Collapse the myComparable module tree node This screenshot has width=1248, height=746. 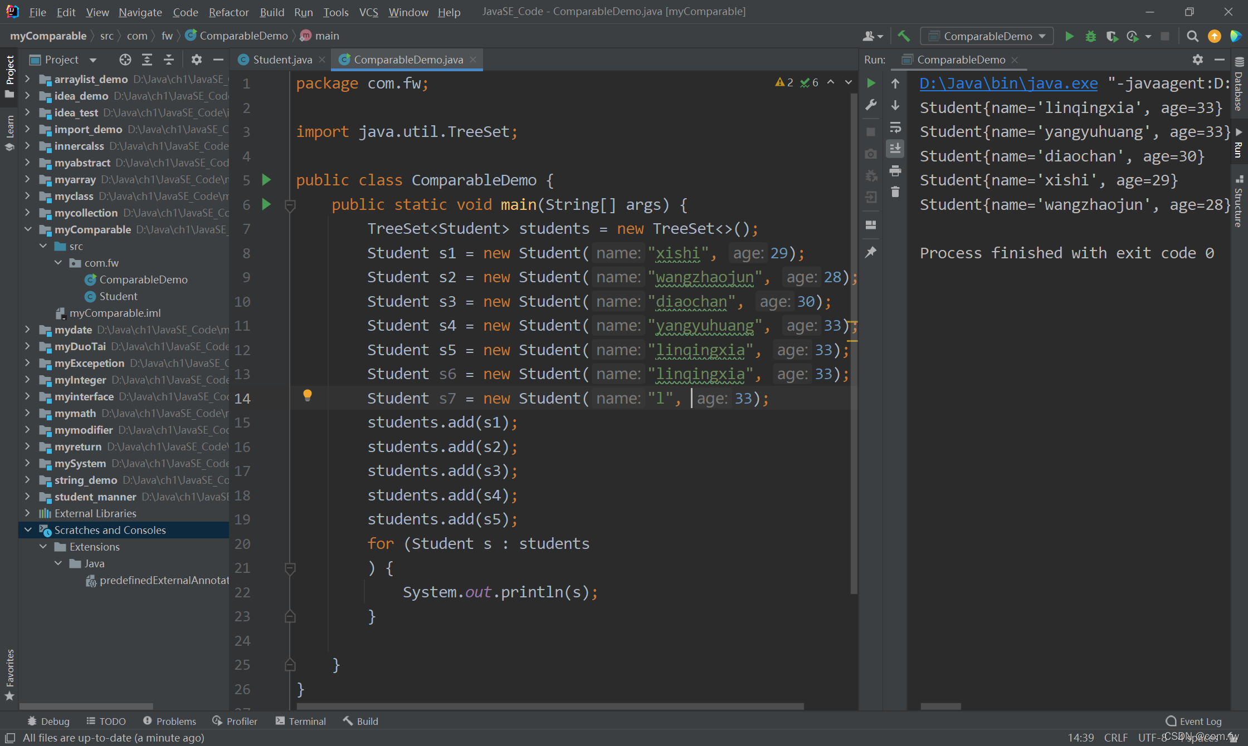click(x=28, y=229)
